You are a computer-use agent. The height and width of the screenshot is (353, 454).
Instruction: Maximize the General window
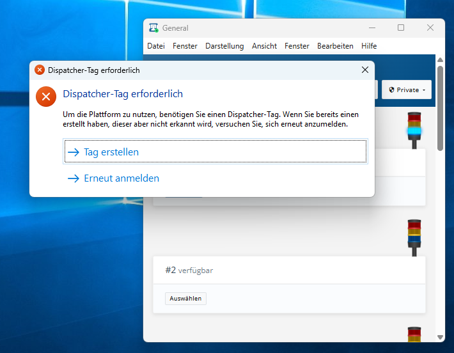point(401,27)
